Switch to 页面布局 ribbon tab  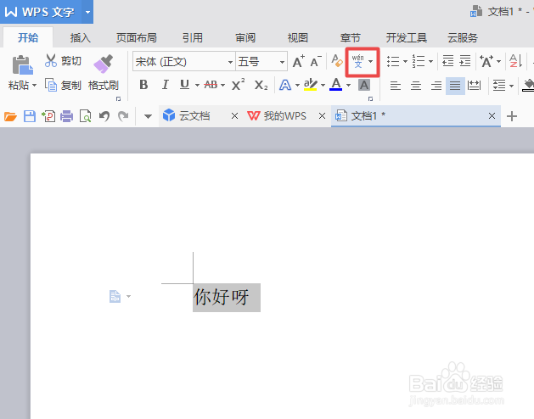(136, 38)
